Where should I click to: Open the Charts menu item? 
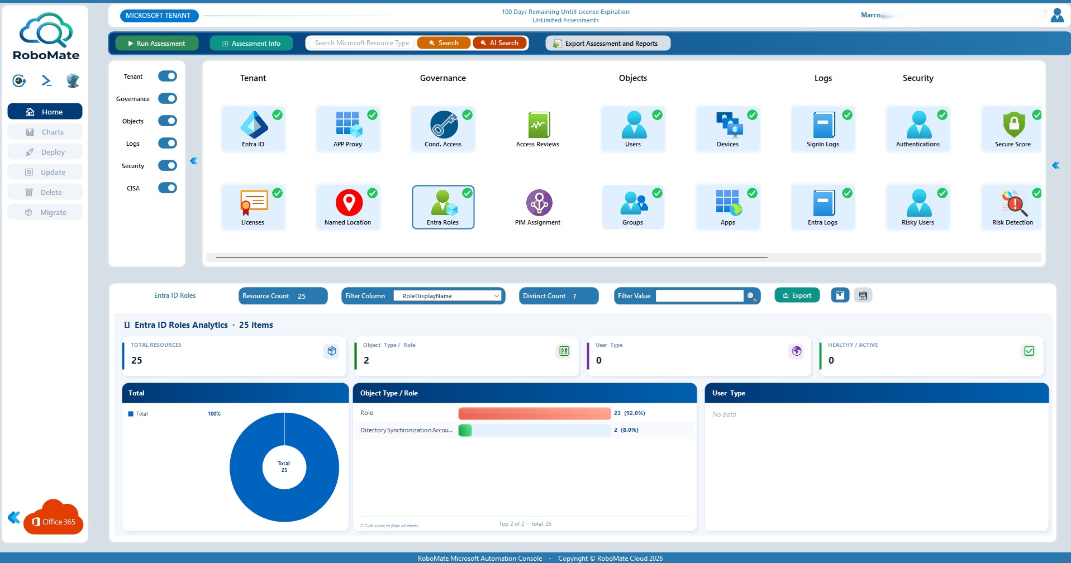tap(45, 132)
